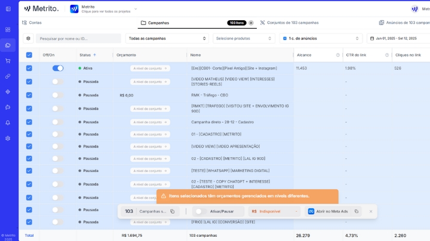Uncheck 01 - [CADASTRO] [METRITO] row checkbox
430x241 pixels.
click(x=29, y=134)
